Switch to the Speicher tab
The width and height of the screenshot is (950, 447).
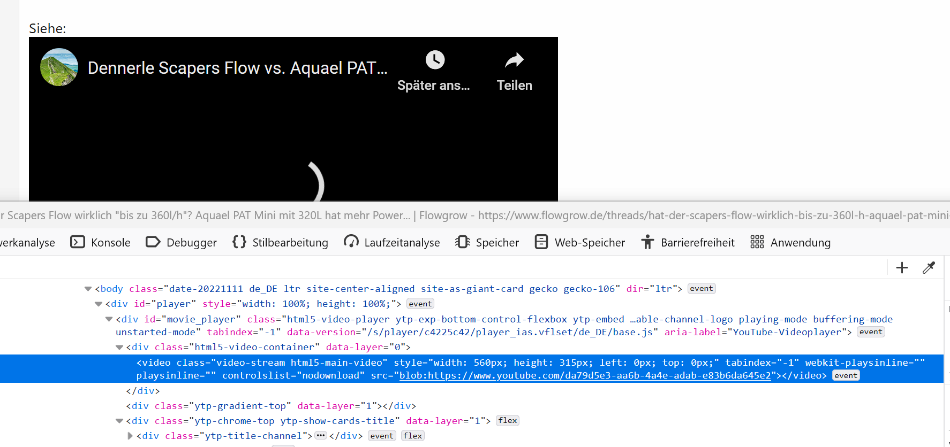[x=487, y=242]
